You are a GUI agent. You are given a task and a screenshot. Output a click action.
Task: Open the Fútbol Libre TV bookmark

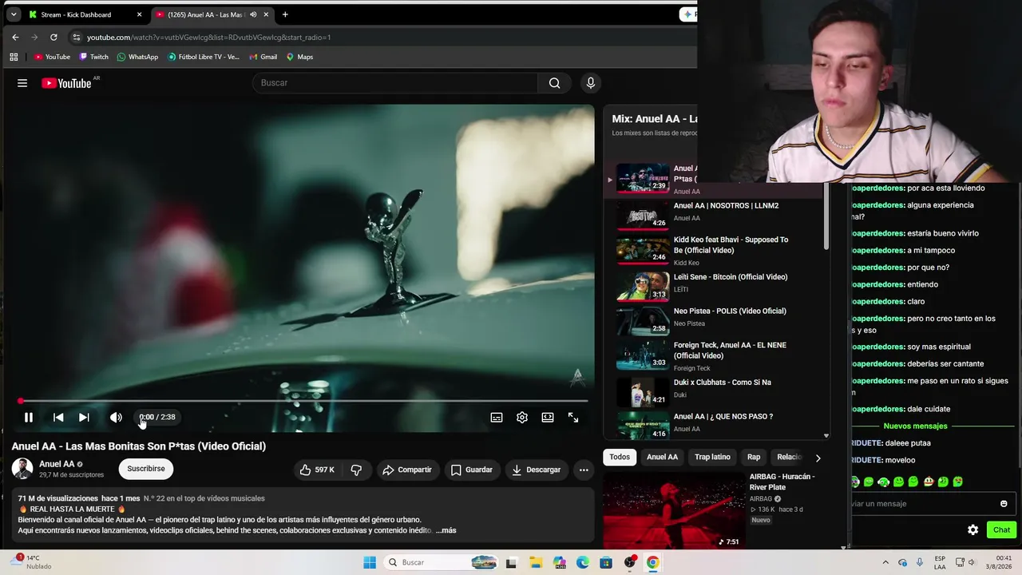tap(204, 57)
